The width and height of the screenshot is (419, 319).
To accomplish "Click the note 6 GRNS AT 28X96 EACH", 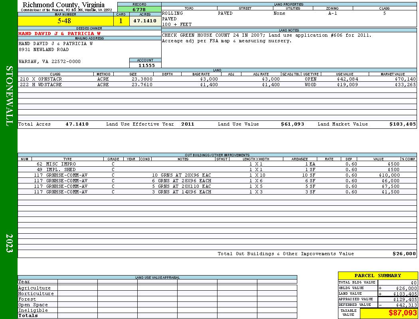I will [182, 181].
